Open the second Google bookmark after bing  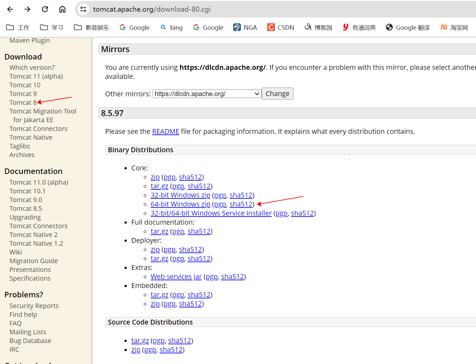pyautogui.click(x=208, y=27)
